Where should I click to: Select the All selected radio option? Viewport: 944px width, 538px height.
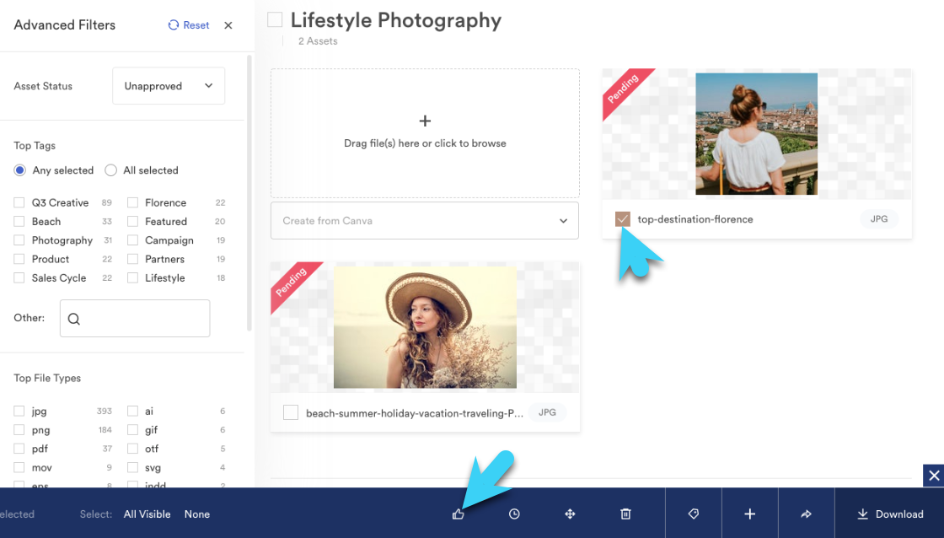click(110, 170)
